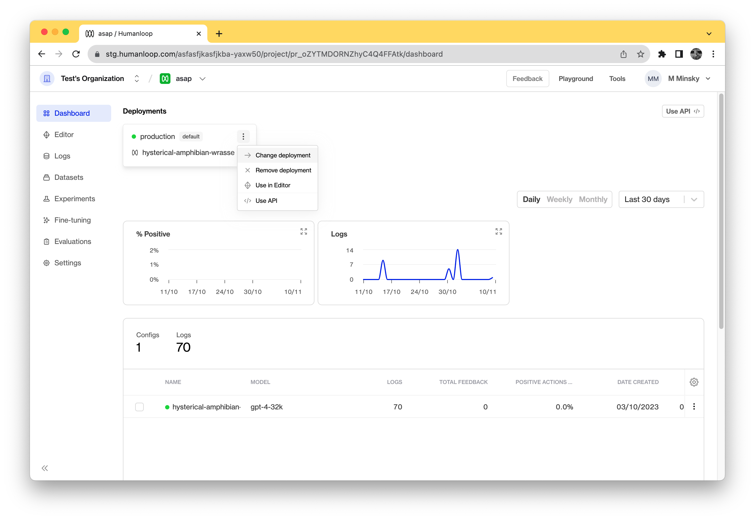Expand the % Positive chart to fullscreen
Screen dimensions: 755x520
tap(303, 232)
